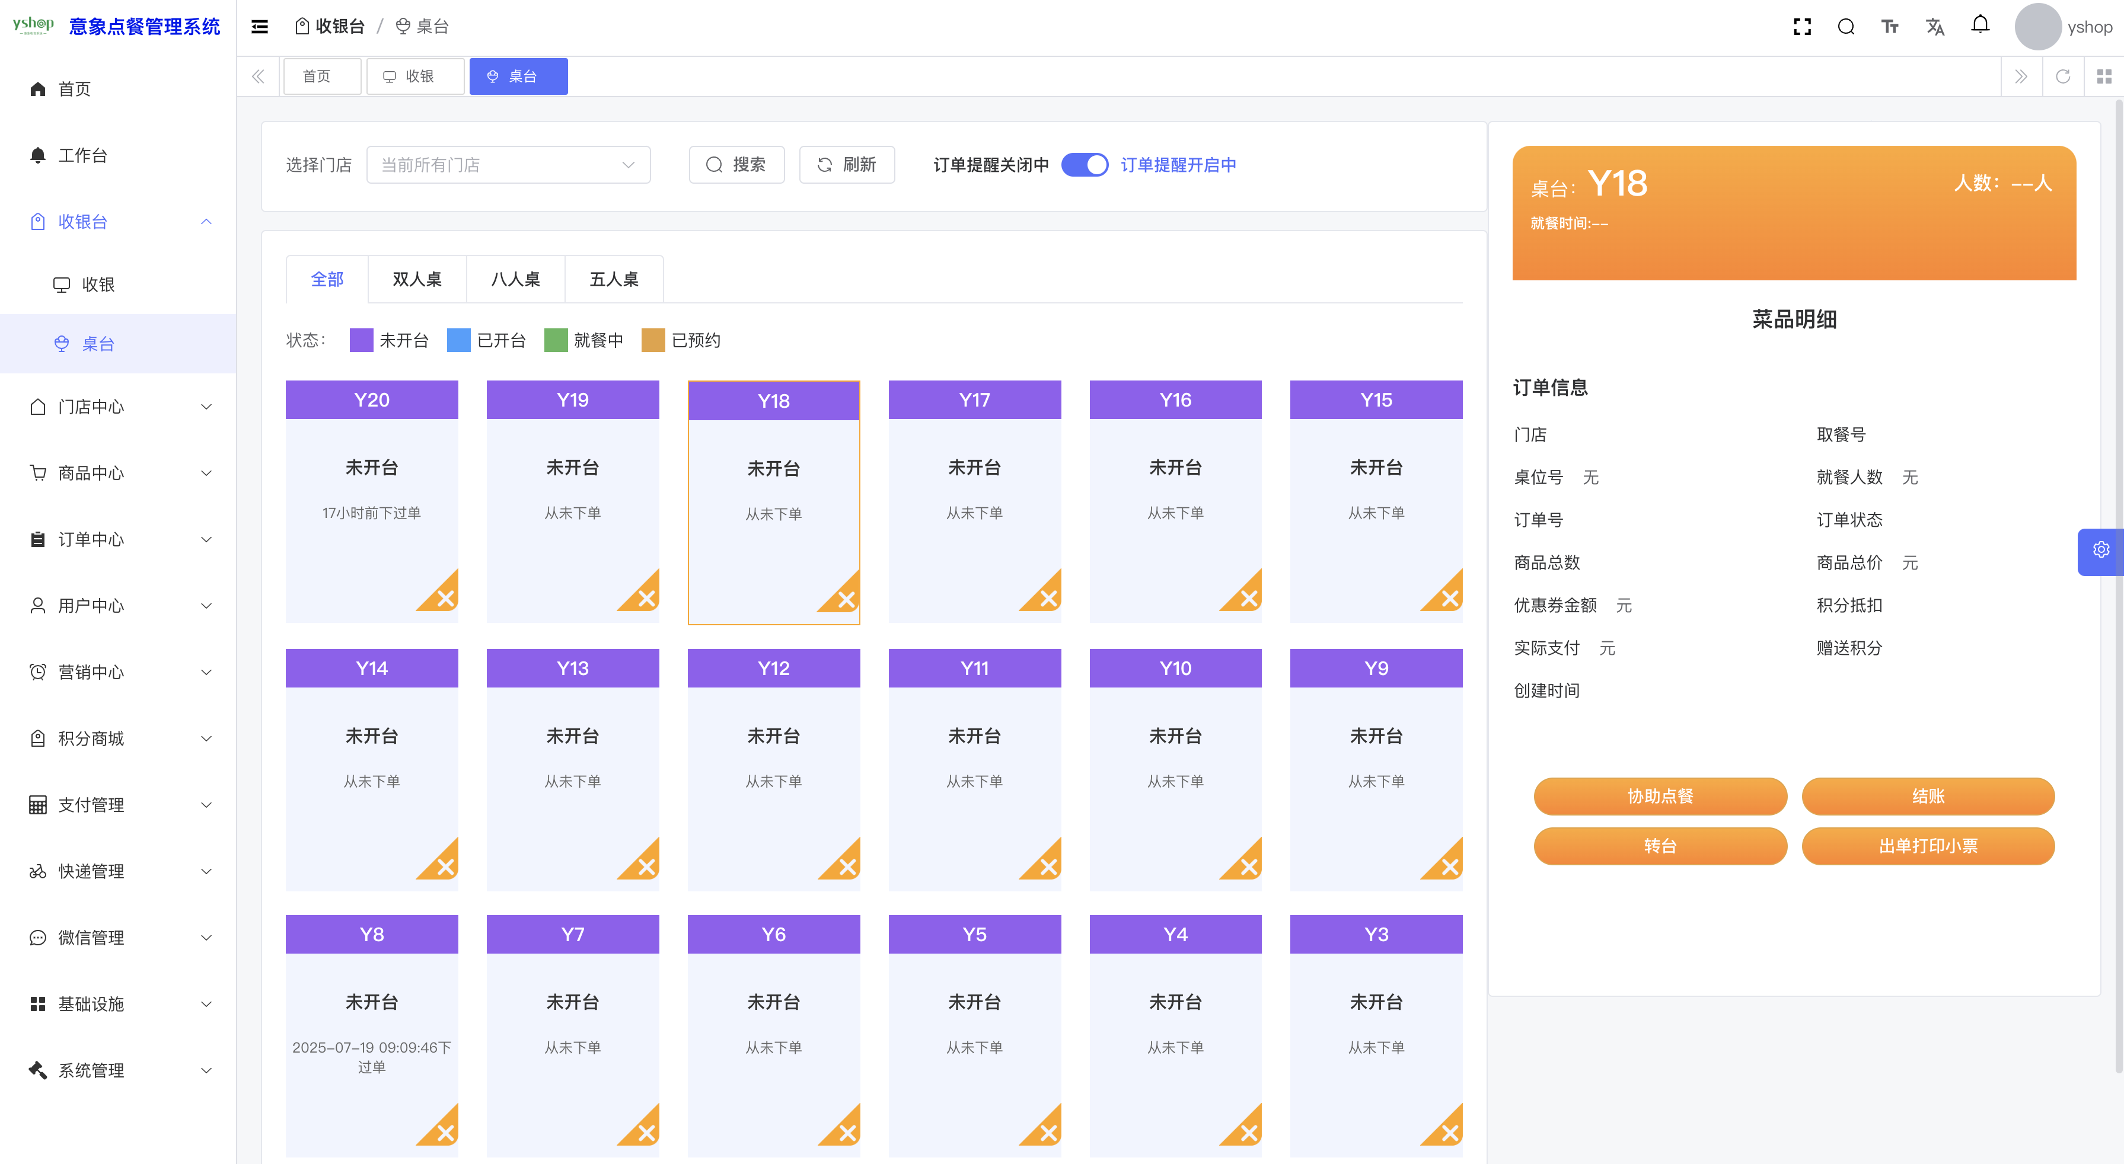This screenshot has height=1164, width=2124.
Task: Check notifications via the bell icon
Action: point(1979,27)
